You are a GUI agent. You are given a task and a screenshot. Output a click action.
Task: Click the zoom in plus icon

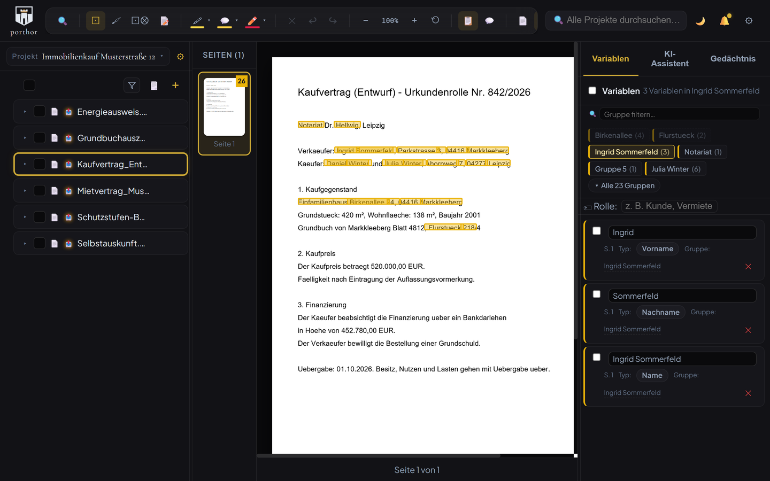tap(414, 21)
